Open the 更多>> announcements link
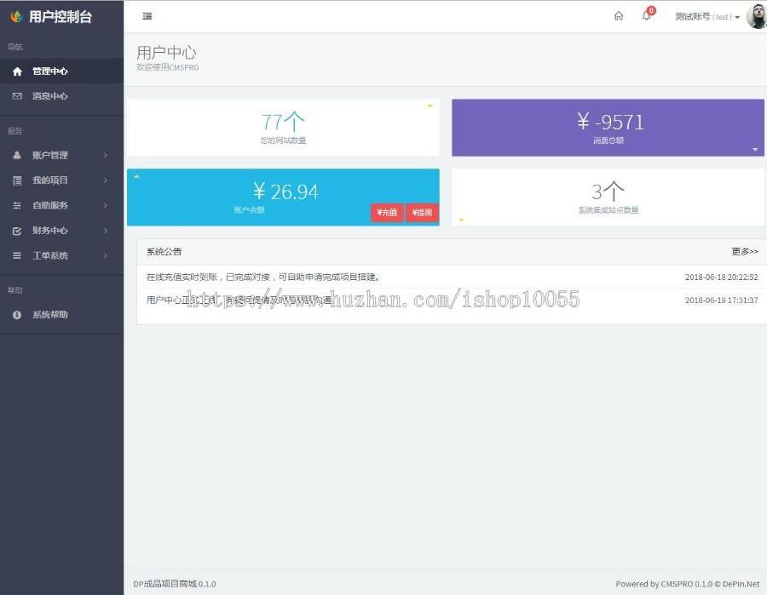The height and width of the screenshot is (595, 767). pyautogui.click(x=744, y=252)
